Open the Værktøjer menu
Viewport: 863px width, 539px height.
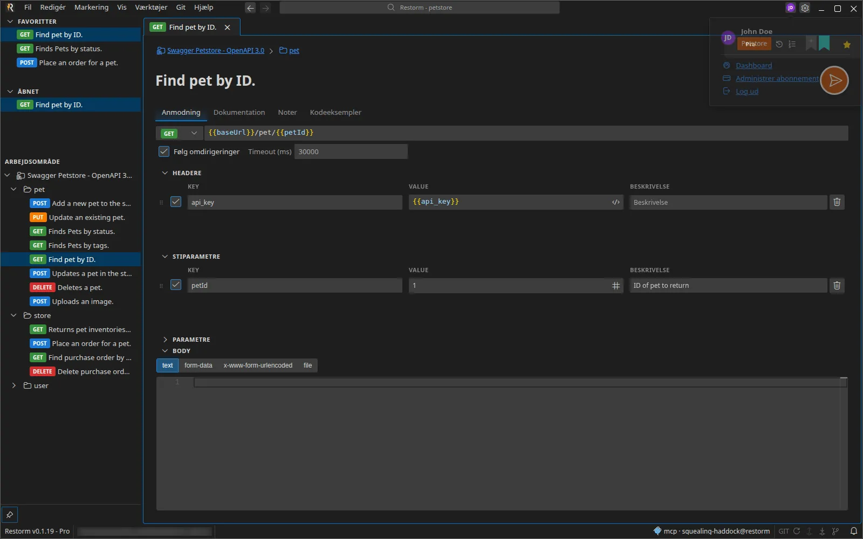coord(151,8)
